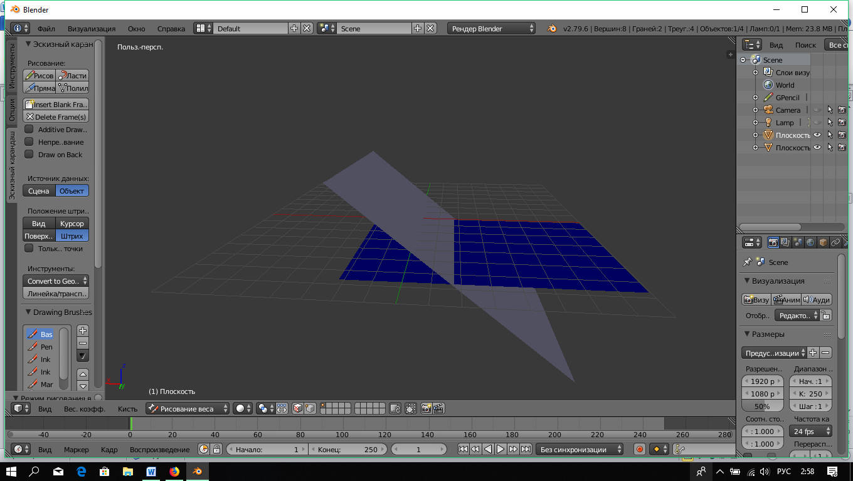Open the Файл menu
The height and width of the screenshot is (481, 853).
(x=46, y=29)
